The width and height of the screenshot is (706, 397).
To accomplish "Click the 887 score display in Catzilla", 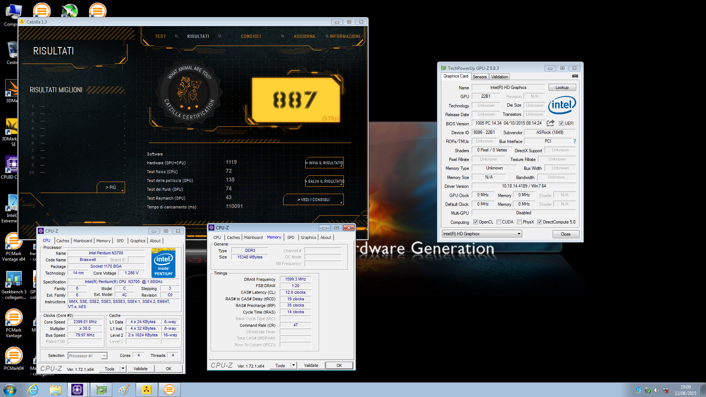I will coord(295,100).
